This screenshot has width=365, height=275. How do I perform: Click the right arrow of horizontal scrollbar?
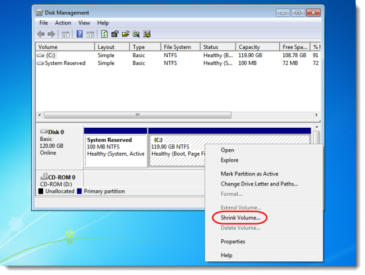click(x=317, y=115)
